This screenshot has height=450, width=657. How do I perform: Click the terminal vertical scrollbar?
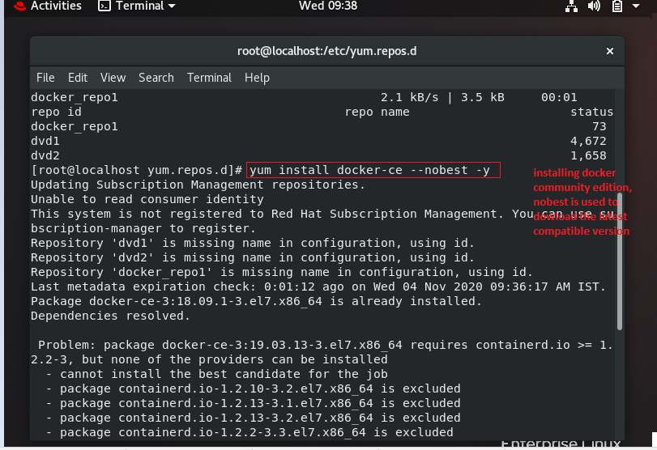point(620,261)
